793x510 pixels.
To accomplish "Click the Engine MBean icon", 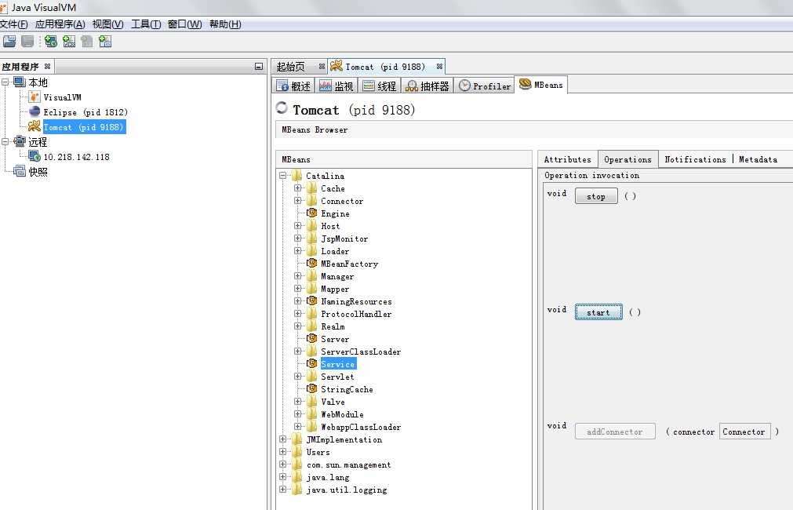I will [312, 213].
